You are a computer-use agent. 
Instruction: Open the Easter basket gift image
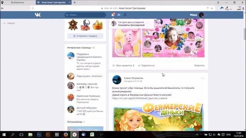coord(97,25)
